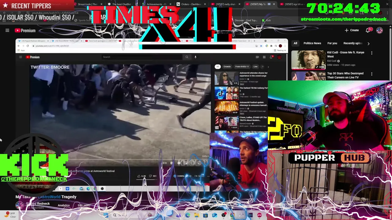Open the Kick bookmark
This screenshot has width=392, height=220.
[x=266, y=20]
